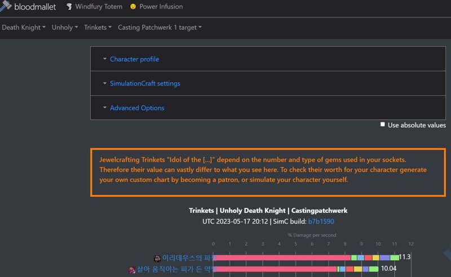Click the pink segment of the top bar
451x277 pixels.
click(x=282, y=257)
